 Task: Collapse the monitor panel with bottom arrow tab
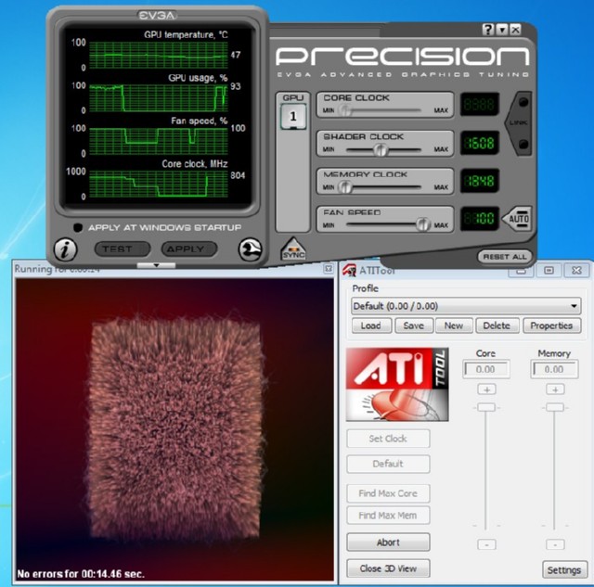point(156,265)
